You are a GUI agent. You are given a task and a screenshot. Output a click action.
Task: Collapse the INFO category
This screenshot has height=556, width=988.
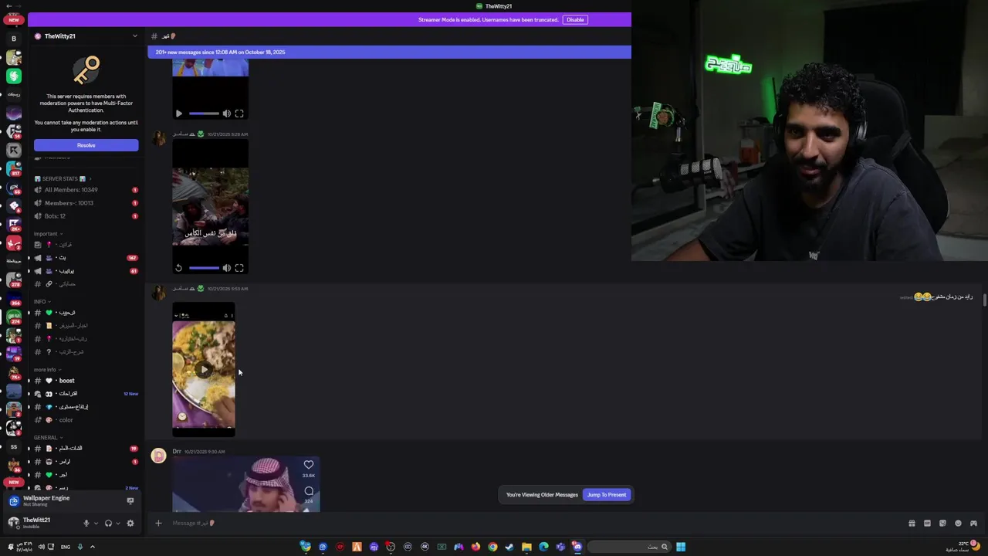(42, 301)
